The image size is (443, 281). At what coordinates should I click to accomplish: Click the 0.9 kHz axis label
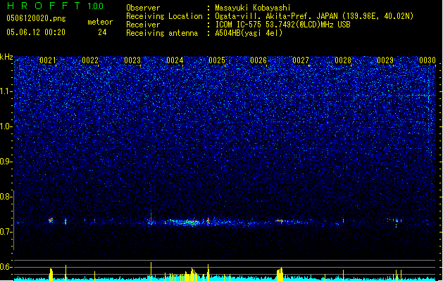6,162
